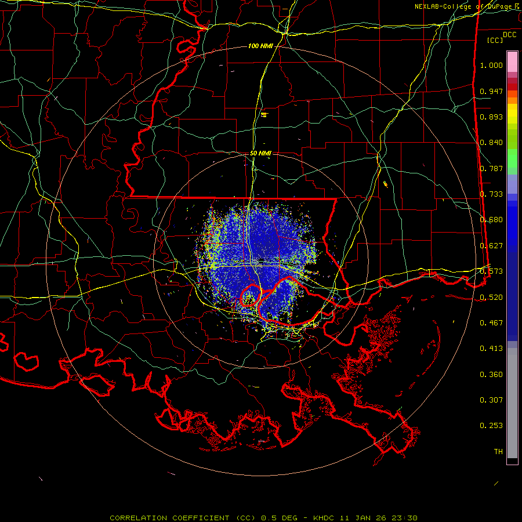Click the [CC] units label
The height and width of the screenshot is (522, 522).
[x=495, y=40]
